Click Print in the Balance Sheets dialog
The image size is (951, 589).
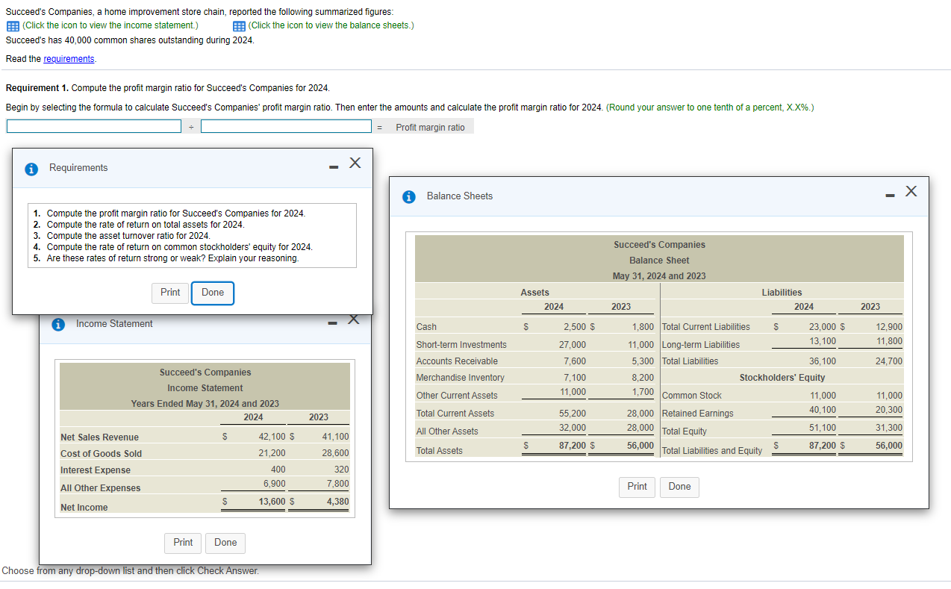click(x=637, y=487)
